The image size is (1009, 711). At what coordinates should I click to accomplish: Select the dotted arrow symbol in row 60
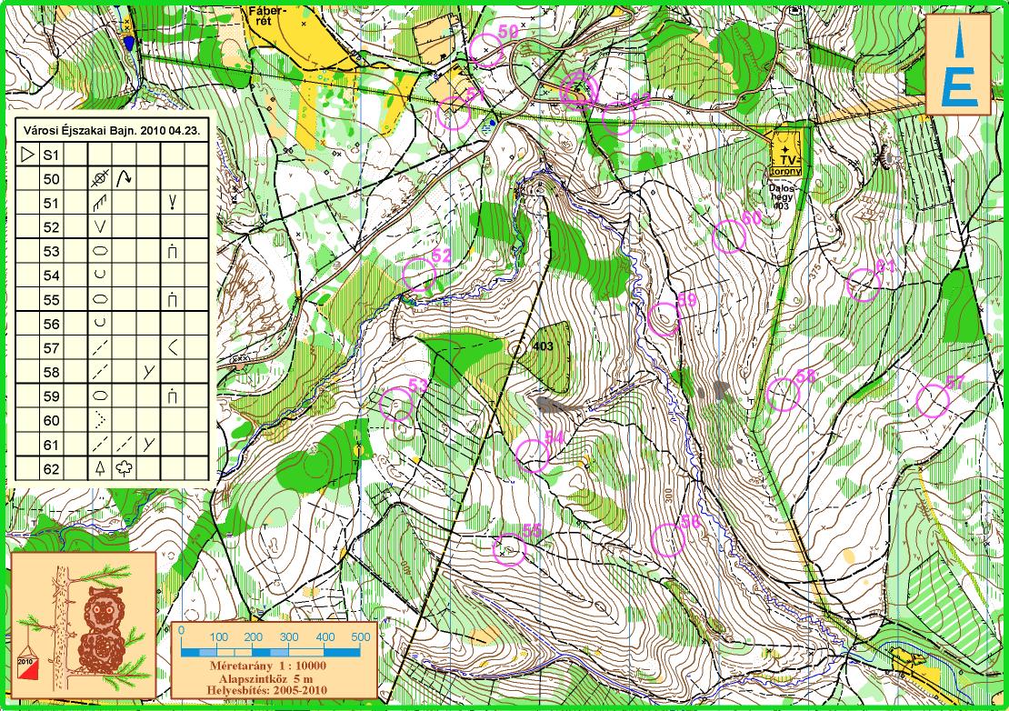coord(100,420)
